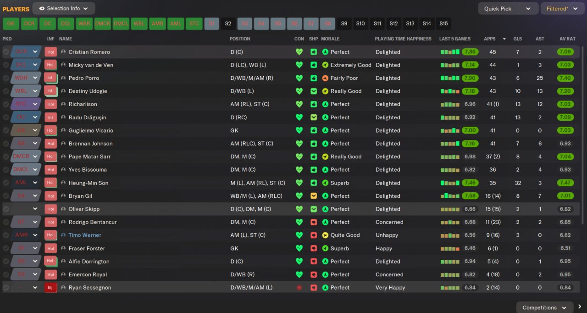
Task: Click Bryan Gil's last 5 games form bars
Action: (450, 196)
